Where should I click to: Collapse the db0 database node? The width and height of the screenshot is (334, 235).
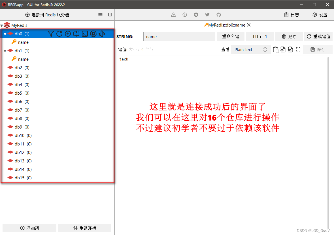pos(5,34)
